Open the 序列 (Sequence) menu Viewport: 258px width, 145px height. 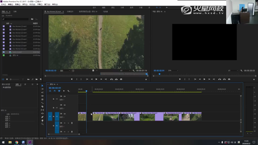24,4
